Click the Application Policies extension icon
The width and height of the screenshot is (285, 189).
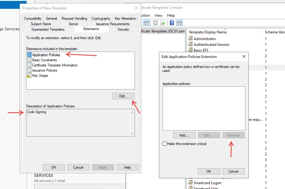pos(29,55)
